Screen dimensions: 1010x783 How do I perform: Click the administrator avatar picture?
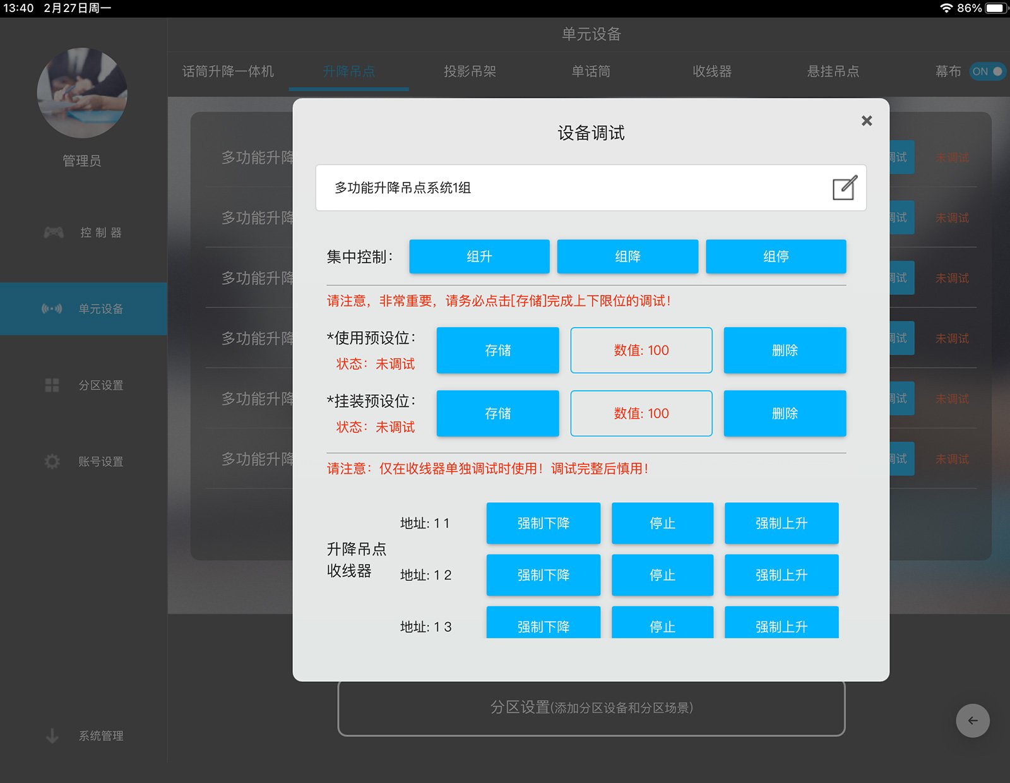82,93
